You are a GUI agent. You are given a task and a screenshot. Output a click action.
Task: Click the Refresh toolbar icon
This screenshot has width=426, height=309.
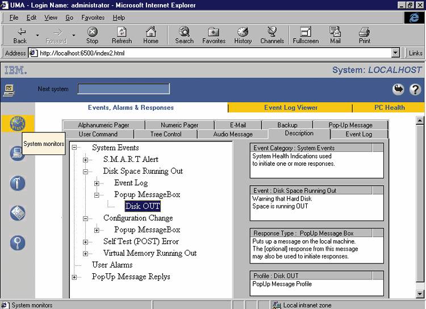(122, 35)
